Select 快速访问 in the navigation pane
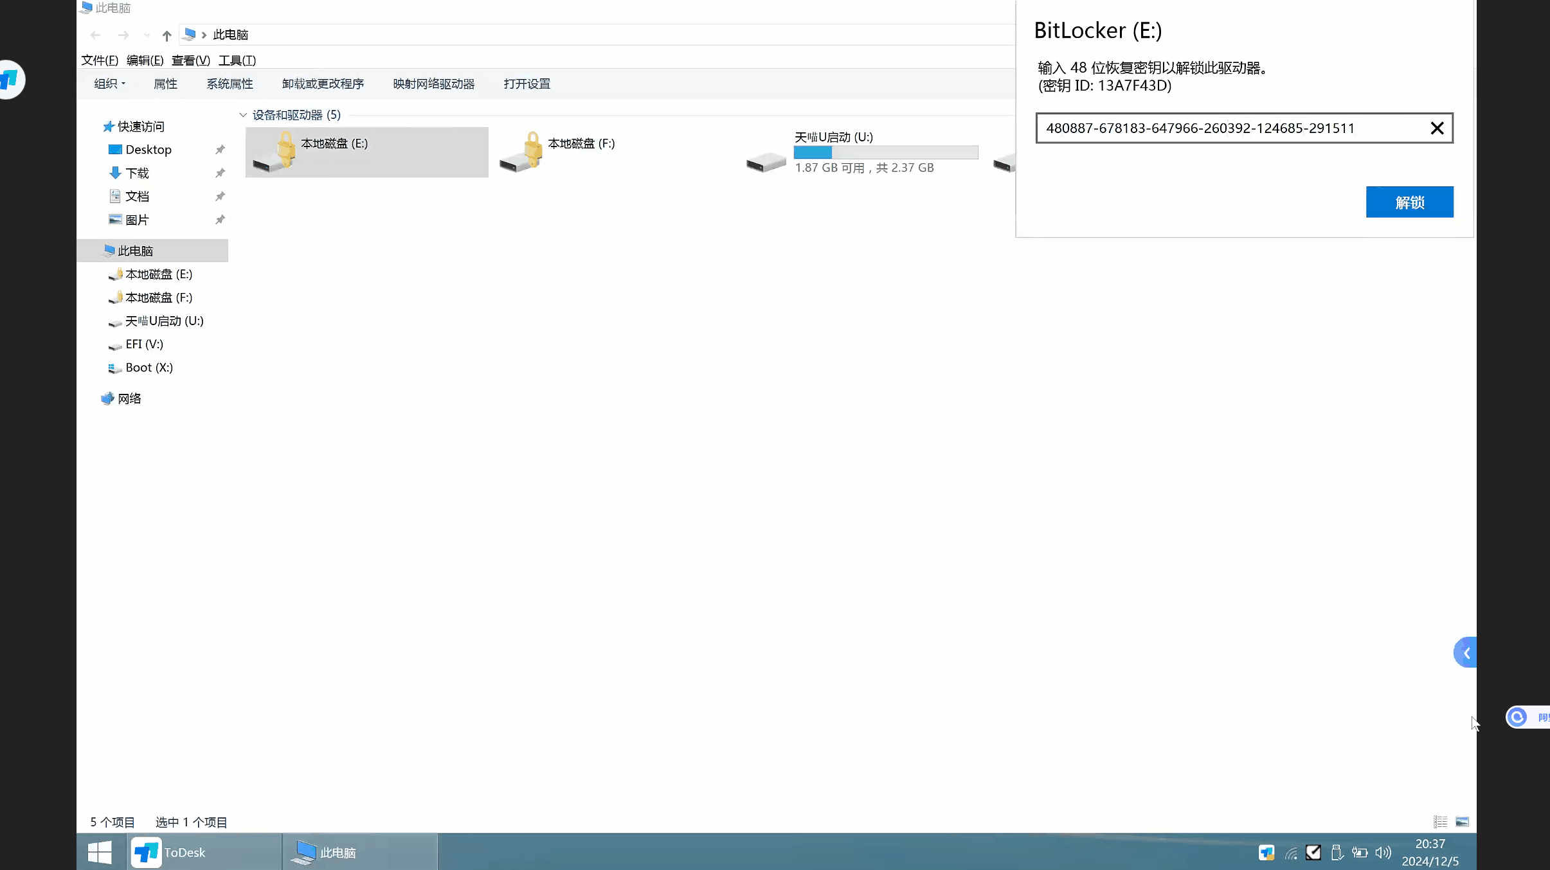Viewport: 1550px width, 870px height. click(x=141, y=127)
